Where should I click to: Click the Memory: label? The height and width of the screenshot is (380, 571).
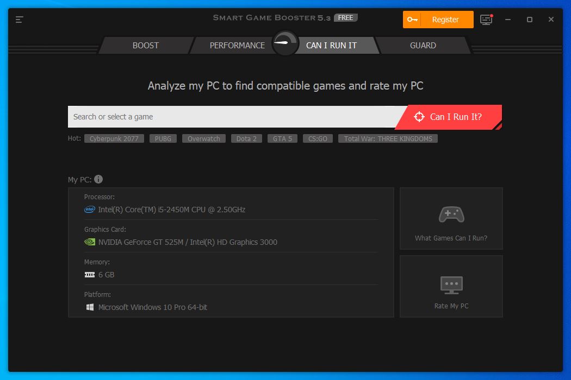tap(97, 262)
